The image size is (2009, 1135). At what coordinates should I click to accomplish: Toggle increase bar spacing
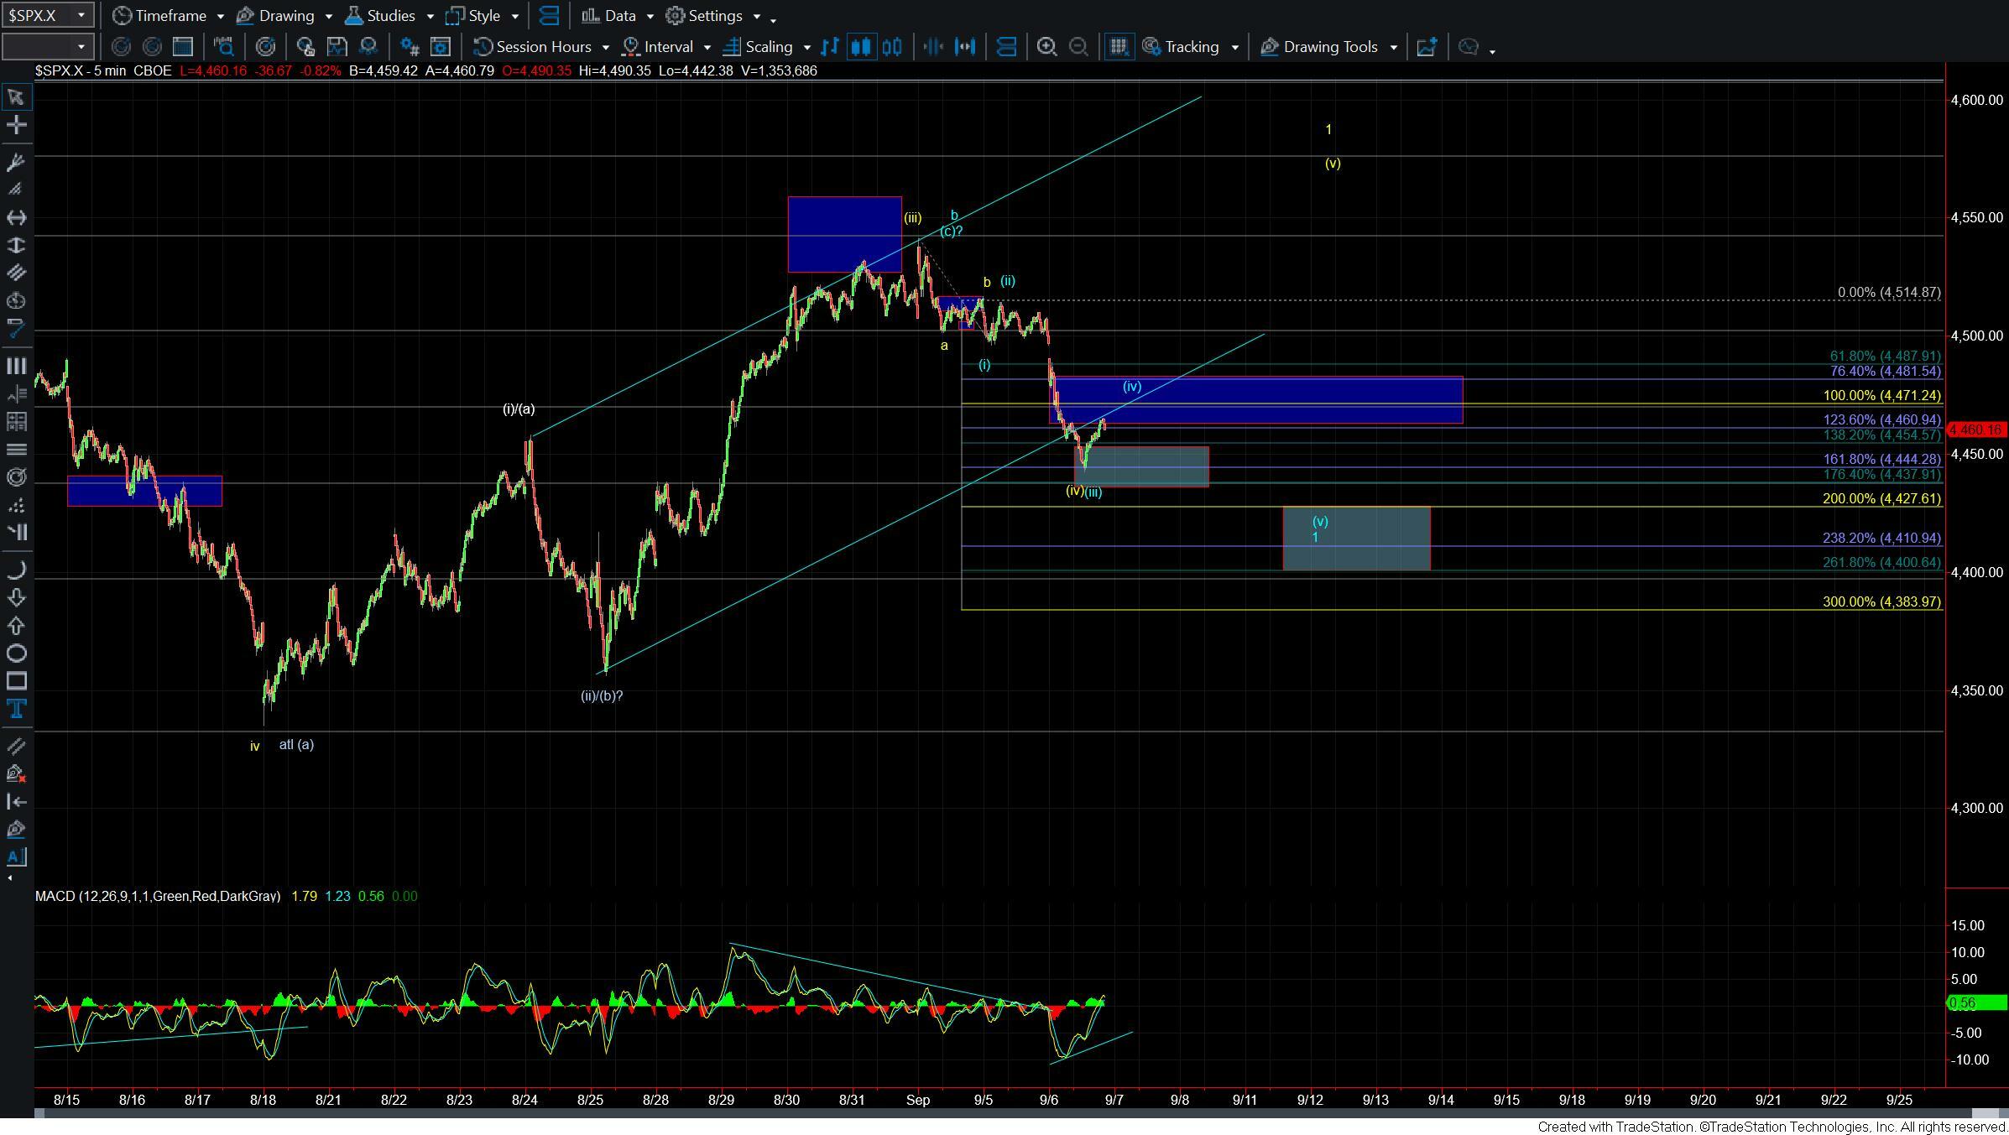965,47
